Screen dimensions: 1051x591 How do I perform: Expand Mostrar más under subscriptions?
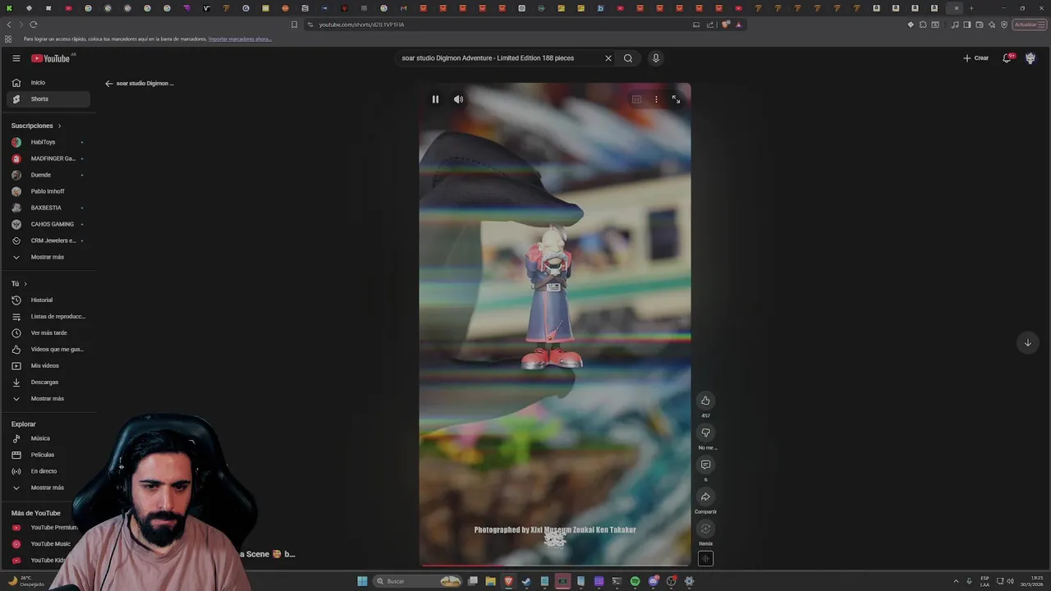pyautogui.click(x=48, y=257)
